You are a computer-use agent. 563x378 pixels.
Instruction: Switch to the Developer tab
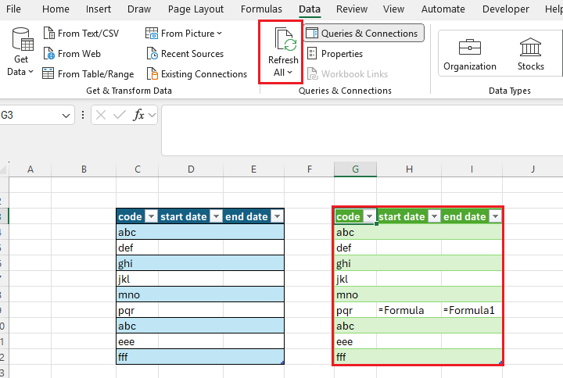[506, 9]
